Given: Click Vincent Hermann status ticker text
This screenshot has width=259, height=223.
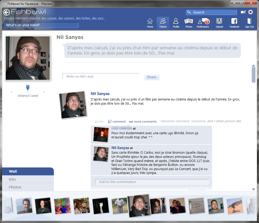Looking at the screenshot, I should (55, 18).
